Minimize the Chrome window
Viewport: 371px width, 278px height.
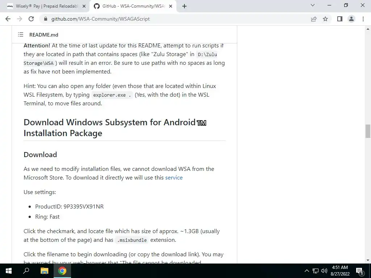click(x=329, y=5)
